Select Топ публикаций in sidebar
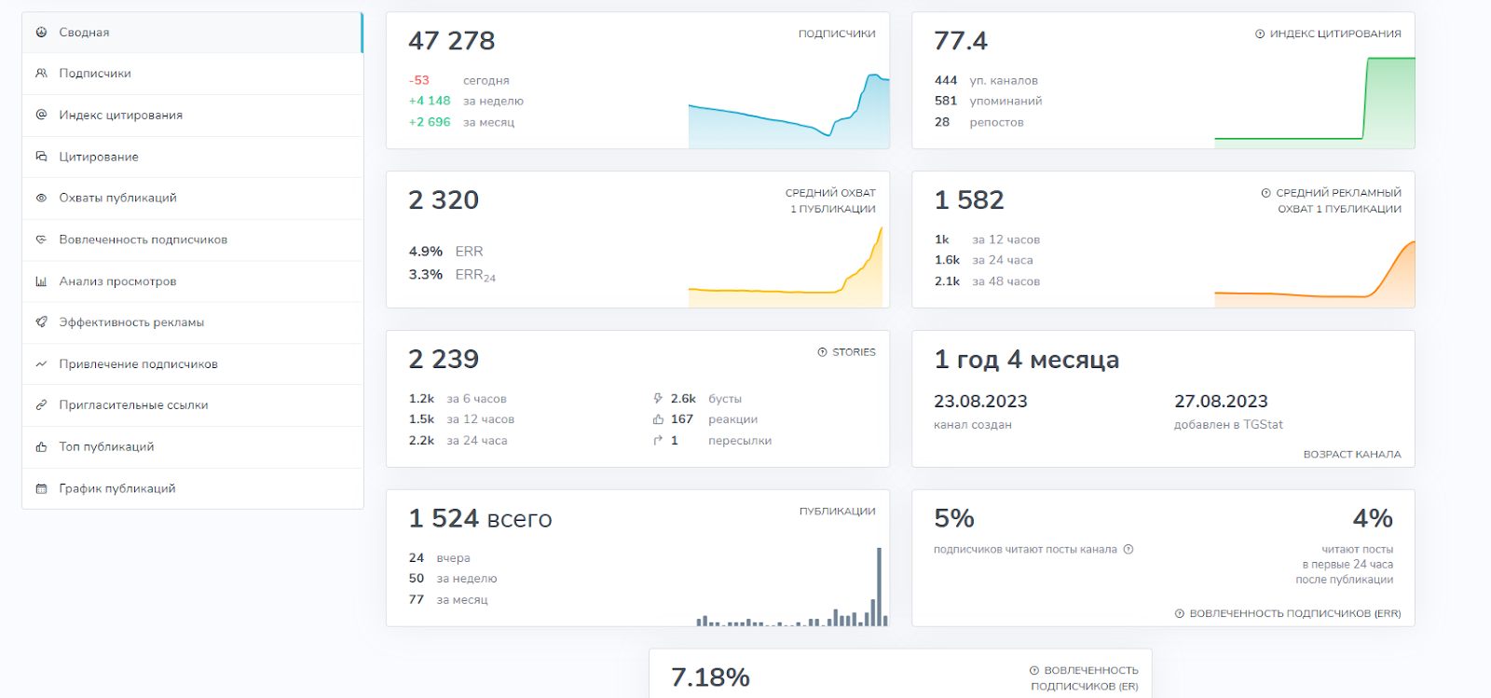 click(192, 447)
